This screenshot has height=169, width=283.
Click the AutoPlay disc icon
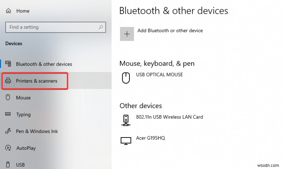pos(8,148)
